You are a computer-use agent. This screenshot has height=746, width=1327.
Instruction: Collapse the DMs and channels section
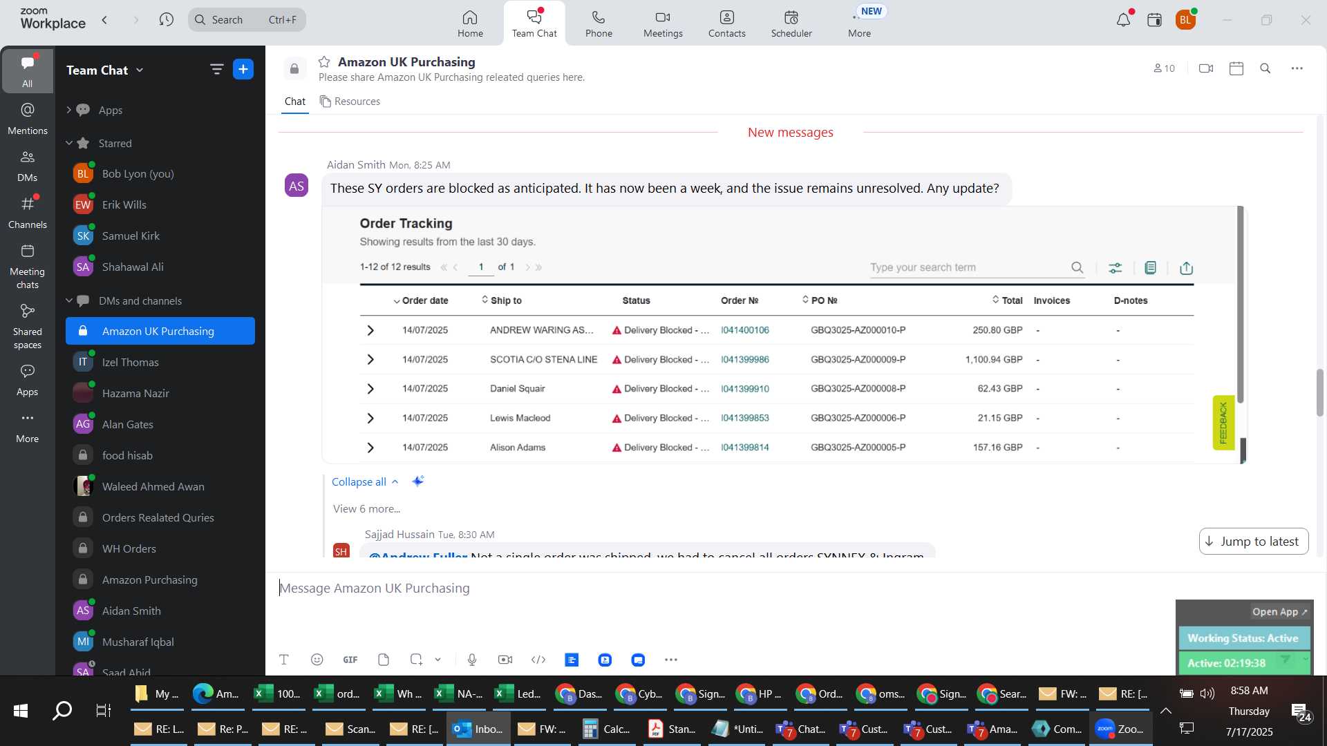68,300
